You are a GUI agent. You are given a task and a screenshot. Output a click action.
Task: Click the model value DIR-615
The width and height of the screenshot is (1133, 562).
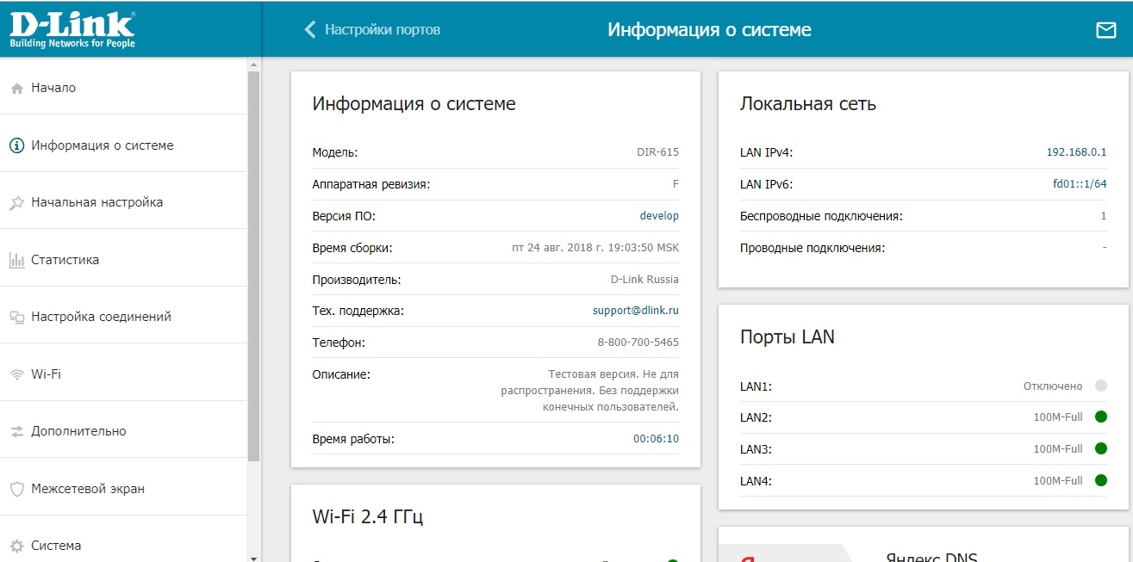(658, 152)
